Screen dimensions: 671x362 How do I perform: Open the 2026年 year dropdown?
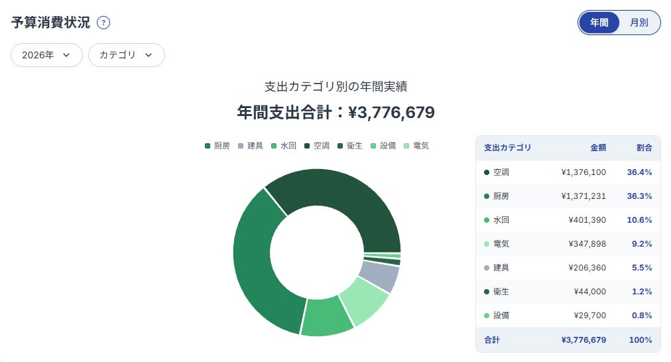[46, 55]
